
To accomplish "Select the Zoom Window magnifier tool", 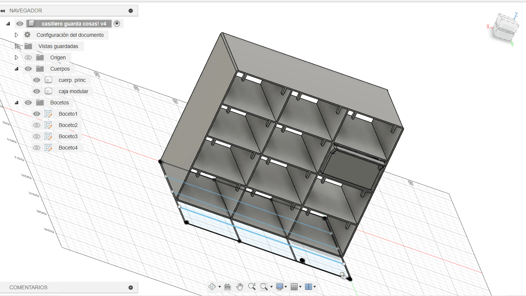I will (264, 287).
